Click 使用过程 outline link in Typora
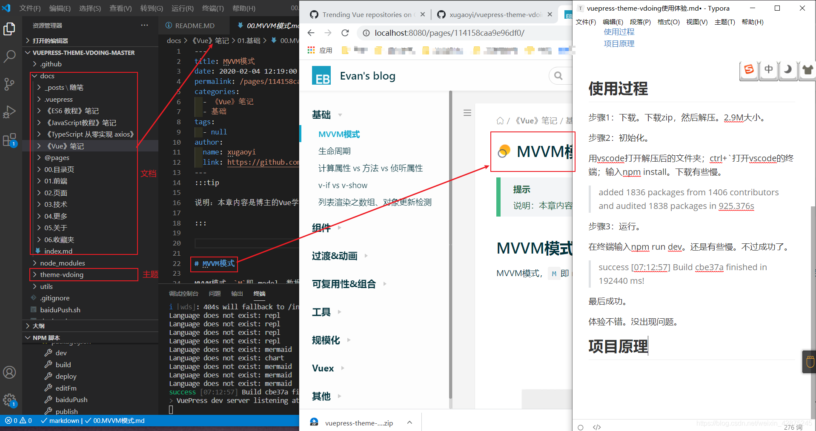Viewport: 816px width, 431px height. click(619, 32)
